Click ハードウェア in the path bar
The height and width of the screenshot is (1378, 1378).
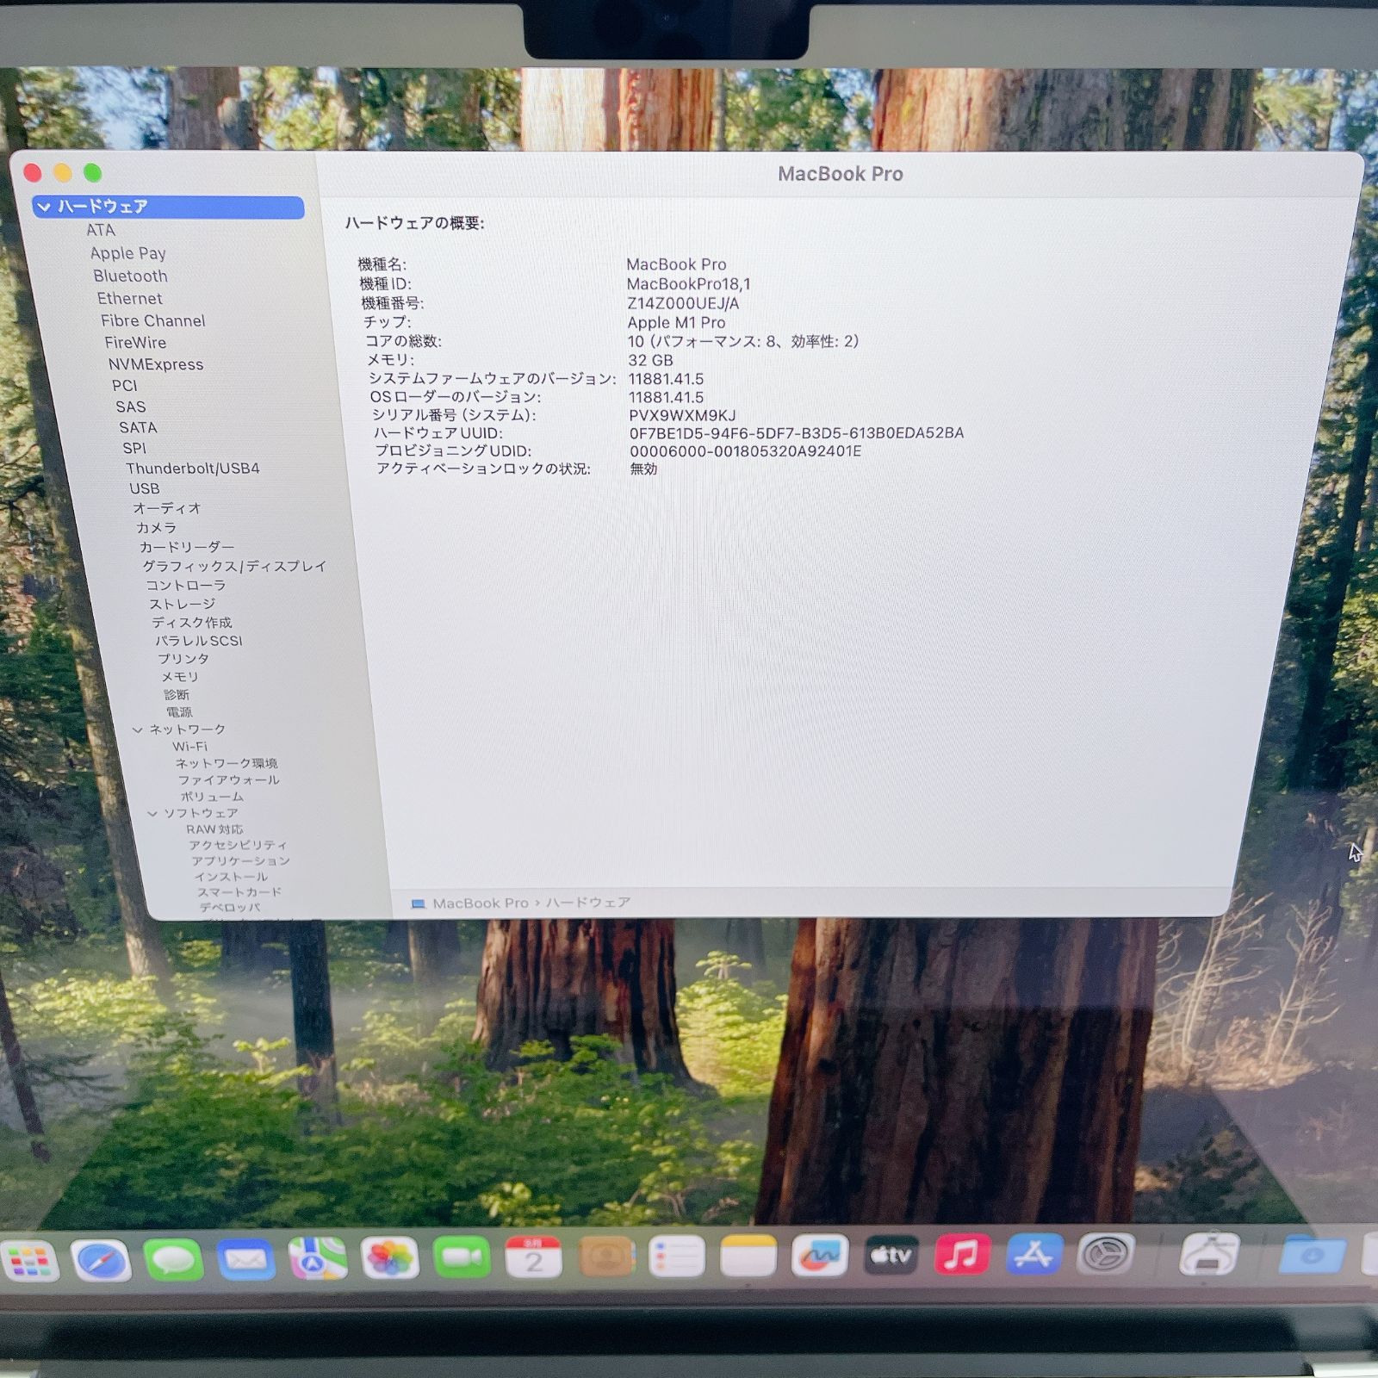(588, 903)
